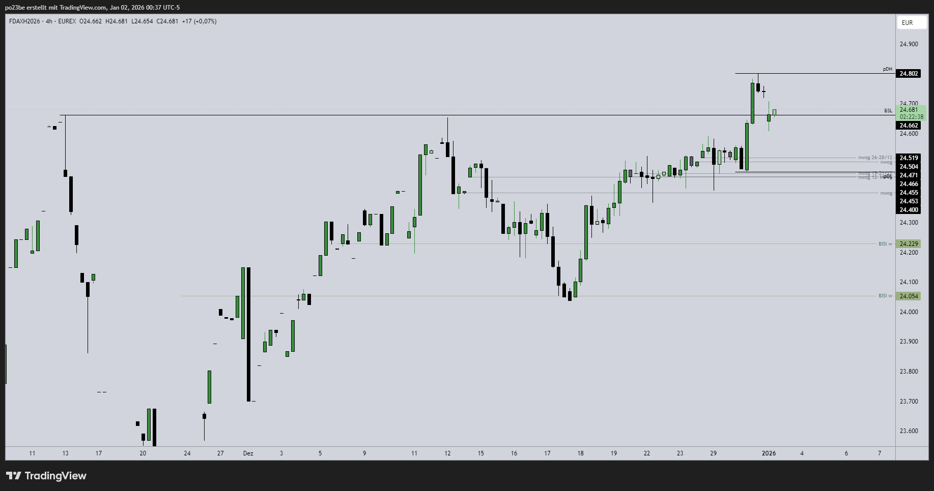Click the 23.600 price scale value
Image resolution: width=934 pixels, height=491 pixels.
click(909, 431)
